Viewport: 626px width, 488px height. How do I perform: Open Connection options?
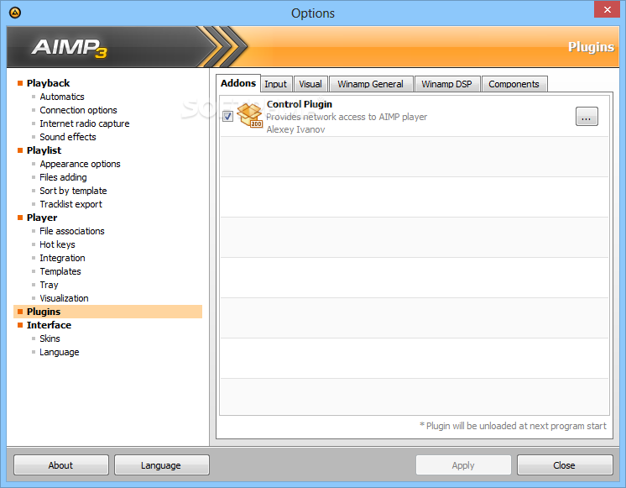[x=79, y=110]
